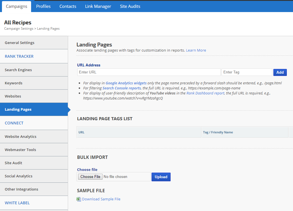Expand the CONNECT sidebar section
Screen dimensions: 293x211
[x=14, y=123]
